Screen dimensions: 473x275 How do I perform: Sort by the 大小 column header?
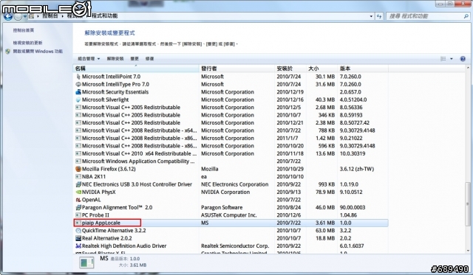[321, 69]
